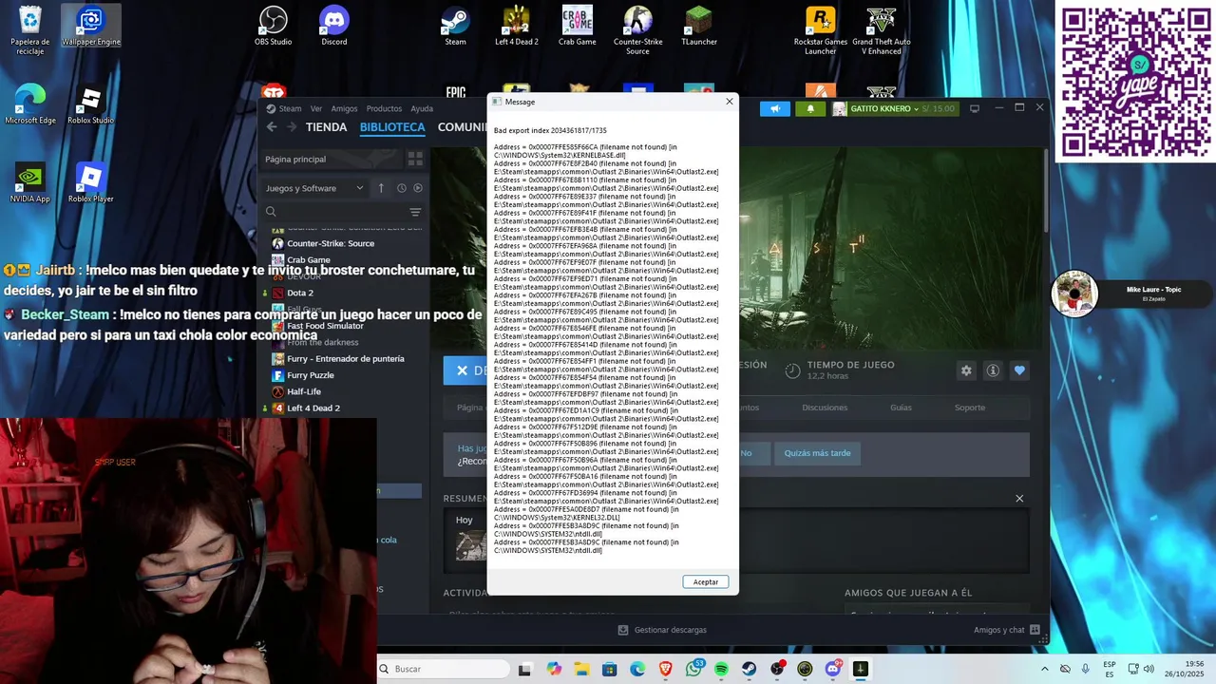Select the Steam desktop shortcut

point(456,26)
